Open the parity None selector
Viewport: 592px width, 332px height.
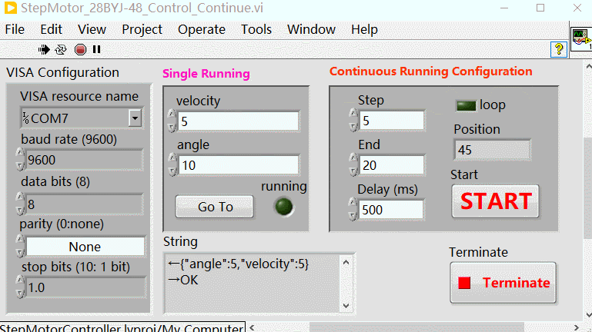coord(85,247)
